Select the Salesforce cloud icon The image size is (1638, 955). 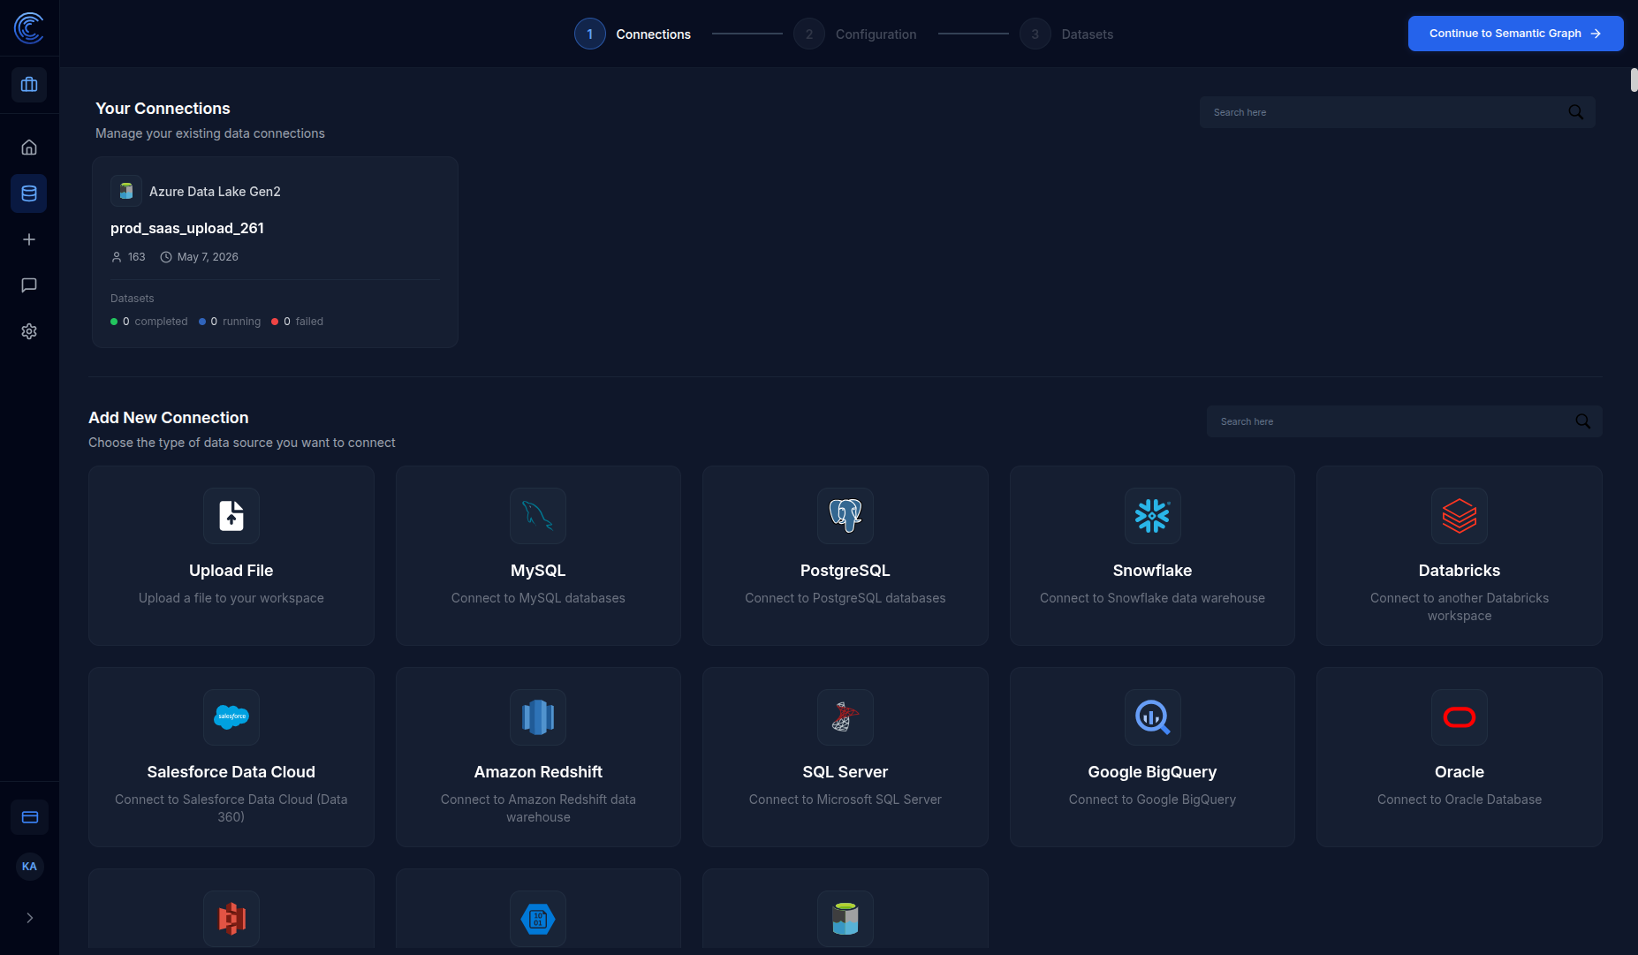[x=231, y=717]
